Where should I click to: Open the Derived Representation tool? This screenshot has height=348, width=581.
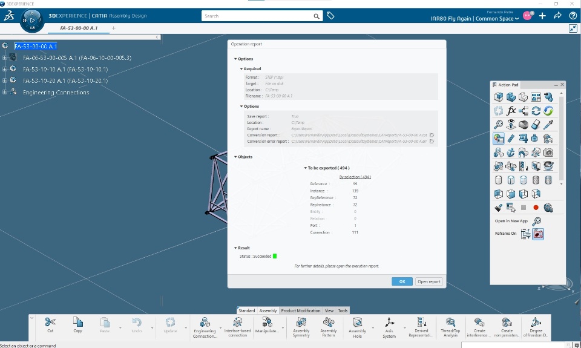point(421,327)
